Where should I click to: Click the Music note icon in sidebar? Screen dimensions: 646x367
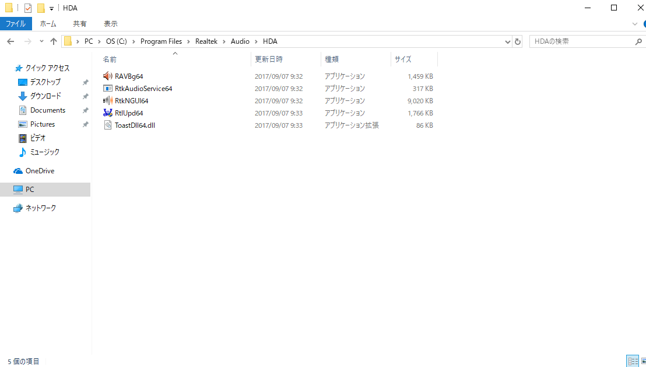tap(23, 152)
